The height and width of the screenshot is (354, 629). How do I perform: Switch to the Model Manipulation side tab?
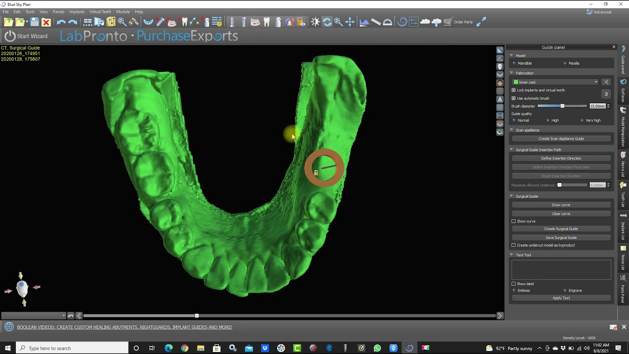[x=623, y=127]
